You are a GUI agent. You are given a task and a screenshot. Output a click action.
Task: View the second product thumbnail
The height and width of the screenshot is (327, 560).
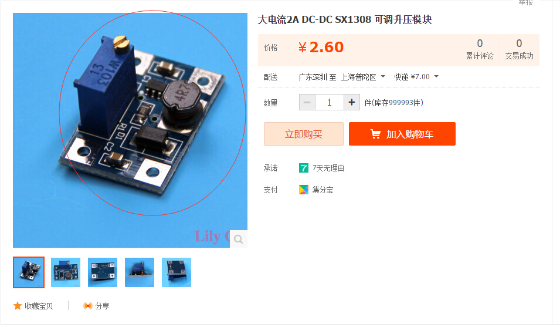(66, 272)
